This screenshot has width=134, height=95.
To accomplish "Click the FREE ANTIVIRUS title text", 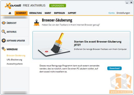I will tap(34, 5).
